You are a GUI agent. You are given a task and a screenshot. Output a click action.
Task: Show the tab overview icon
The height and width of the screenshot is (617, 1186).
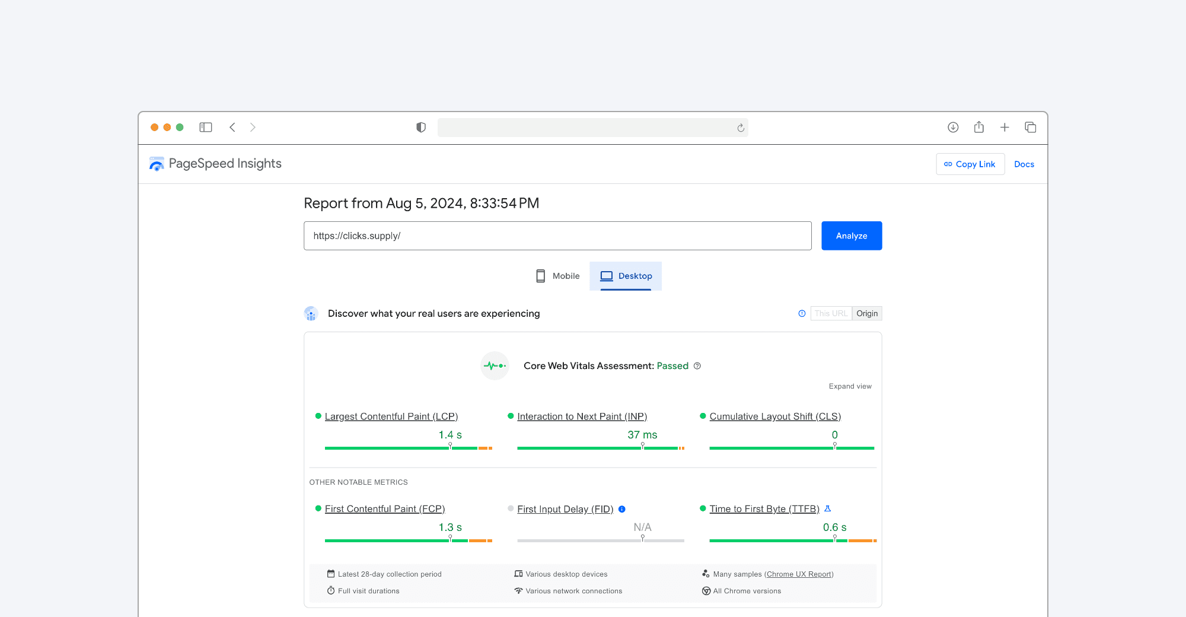click(1031, 128)
